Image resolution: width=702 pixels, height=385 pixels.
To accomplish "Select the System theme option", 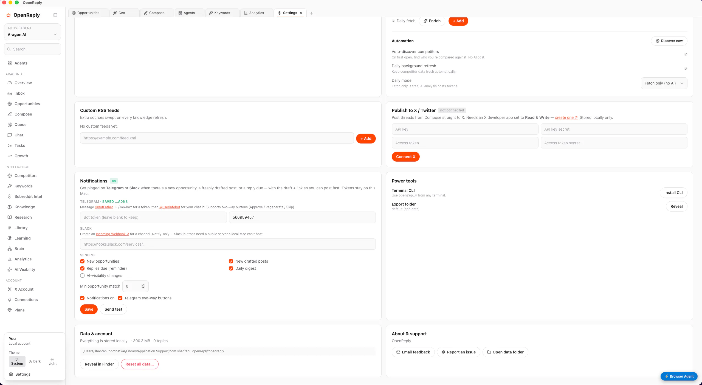I will 17,361.
